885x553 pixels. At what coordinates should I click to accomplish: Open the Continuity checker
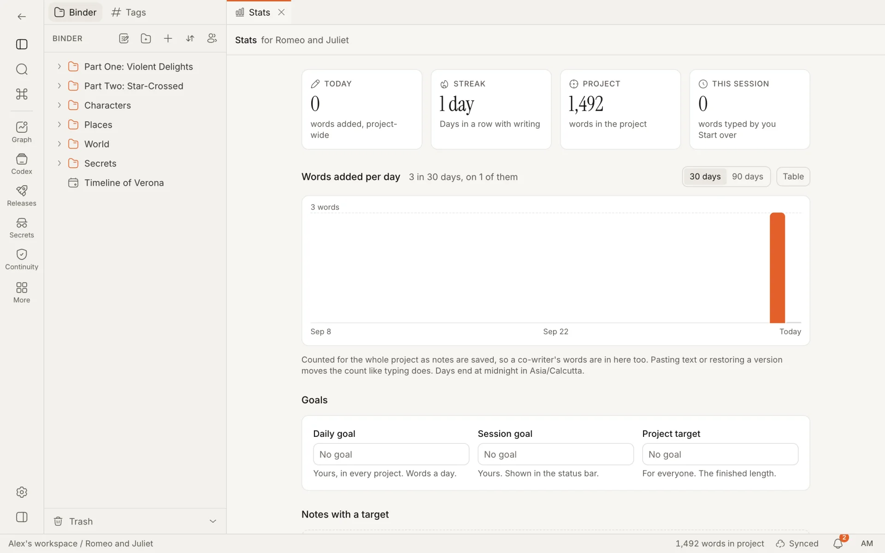point(22,259)
